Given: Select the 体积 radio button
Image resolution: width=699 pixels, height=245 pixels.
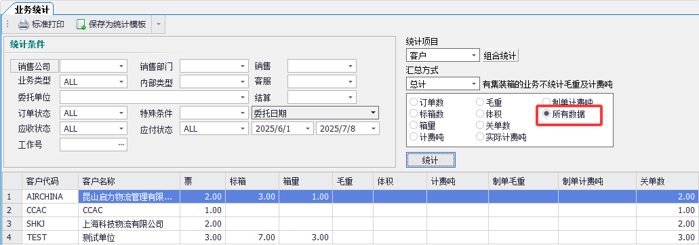Looking at the screenshot, I should pos(480,114).
